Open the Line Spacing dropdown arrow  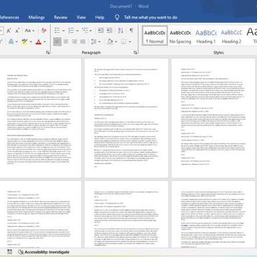click(x=100, y=41)
